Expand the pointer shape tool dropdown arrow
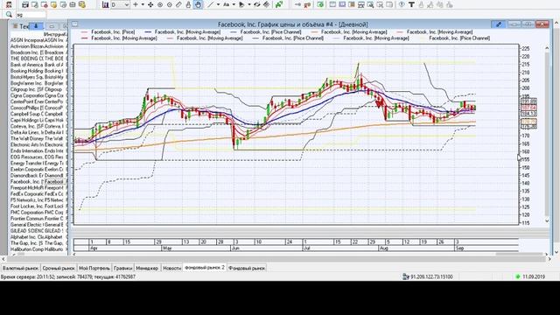Image resolution: width=560 pixels, height=315 pixels. click(x=249, y=4)
